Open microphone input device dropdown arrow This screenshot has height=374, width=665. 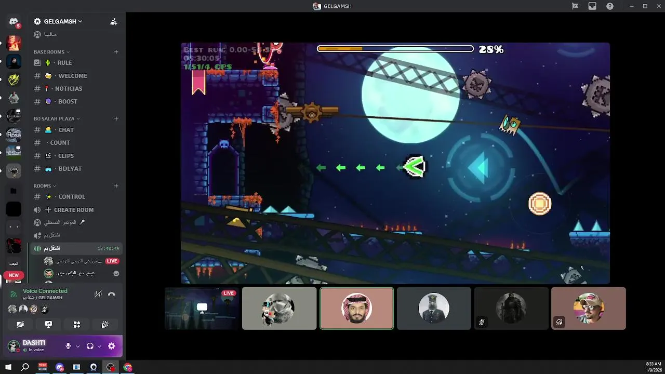click(78, 346)
